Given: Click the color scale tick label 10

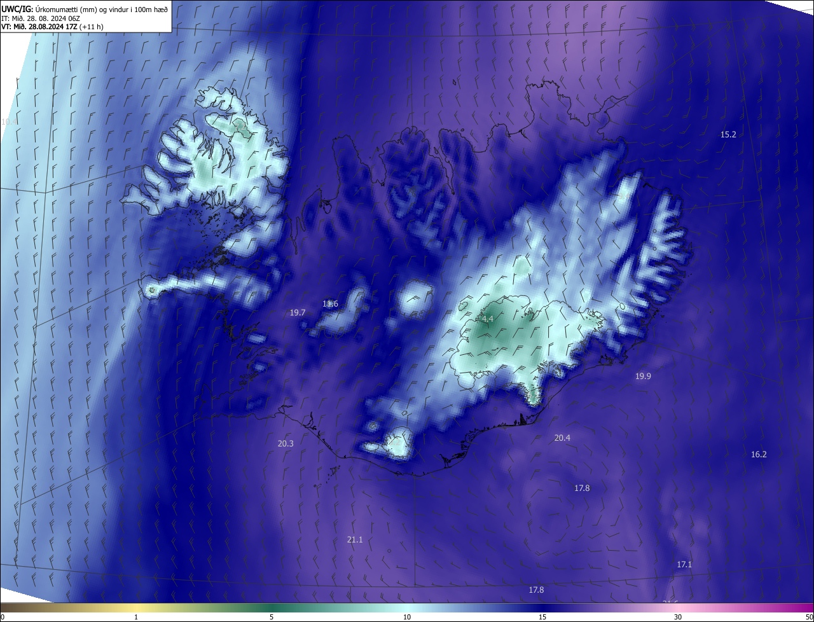Looking at the screenshot, I should coord(407,617).
